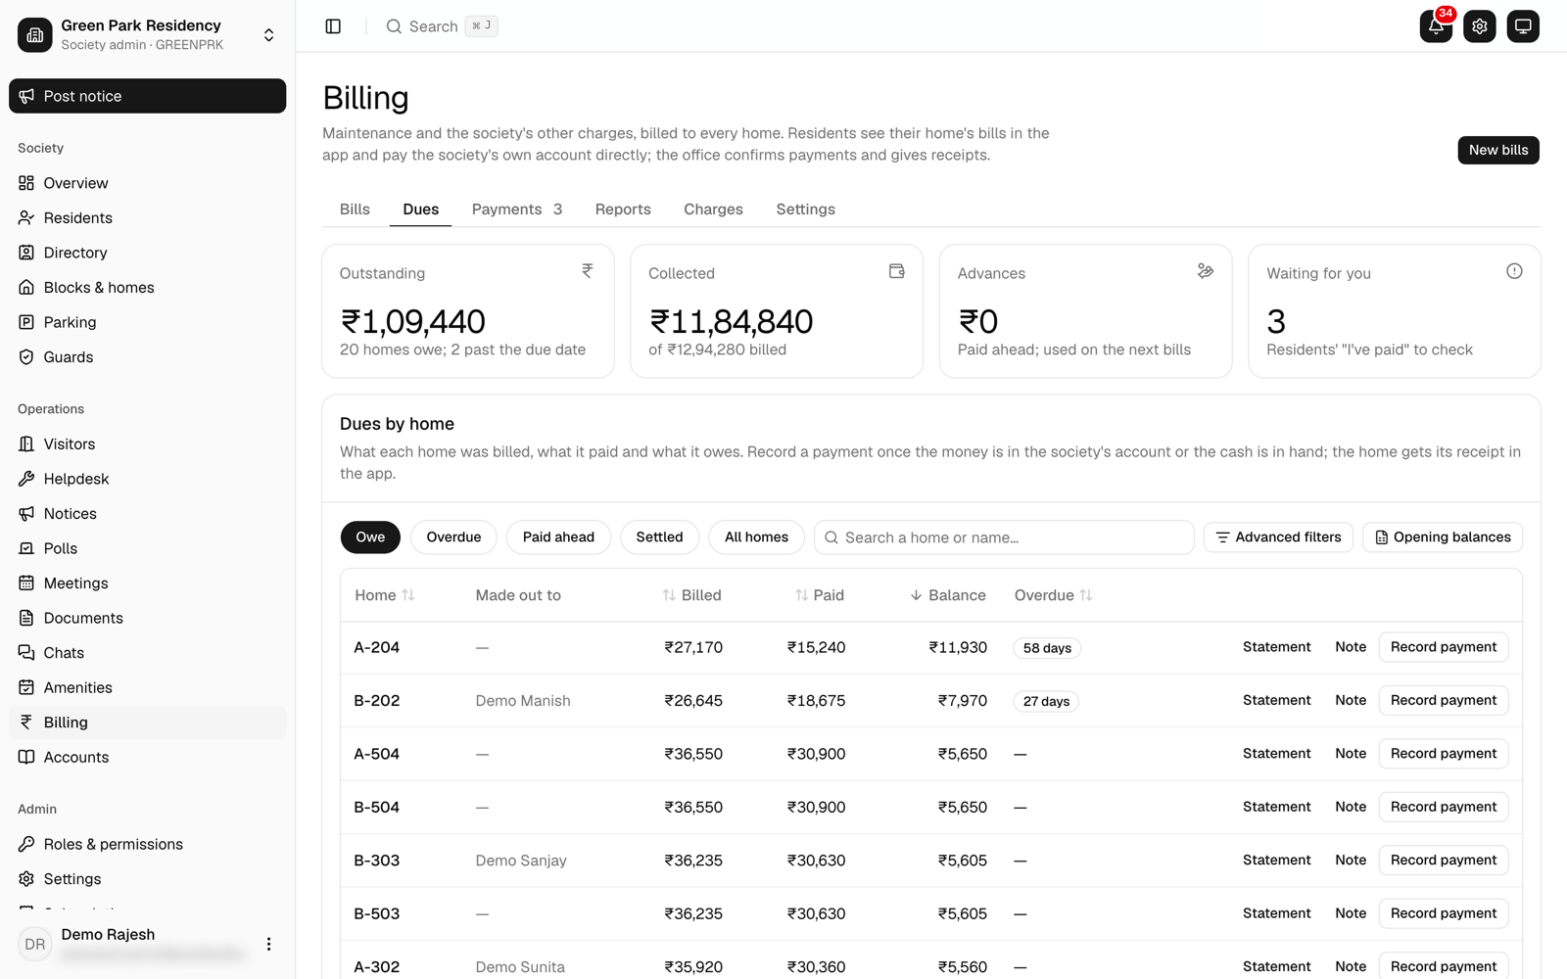Expand the society switcher chevrons
This screenshot has height=979, width=1567.
coord(268,35)
